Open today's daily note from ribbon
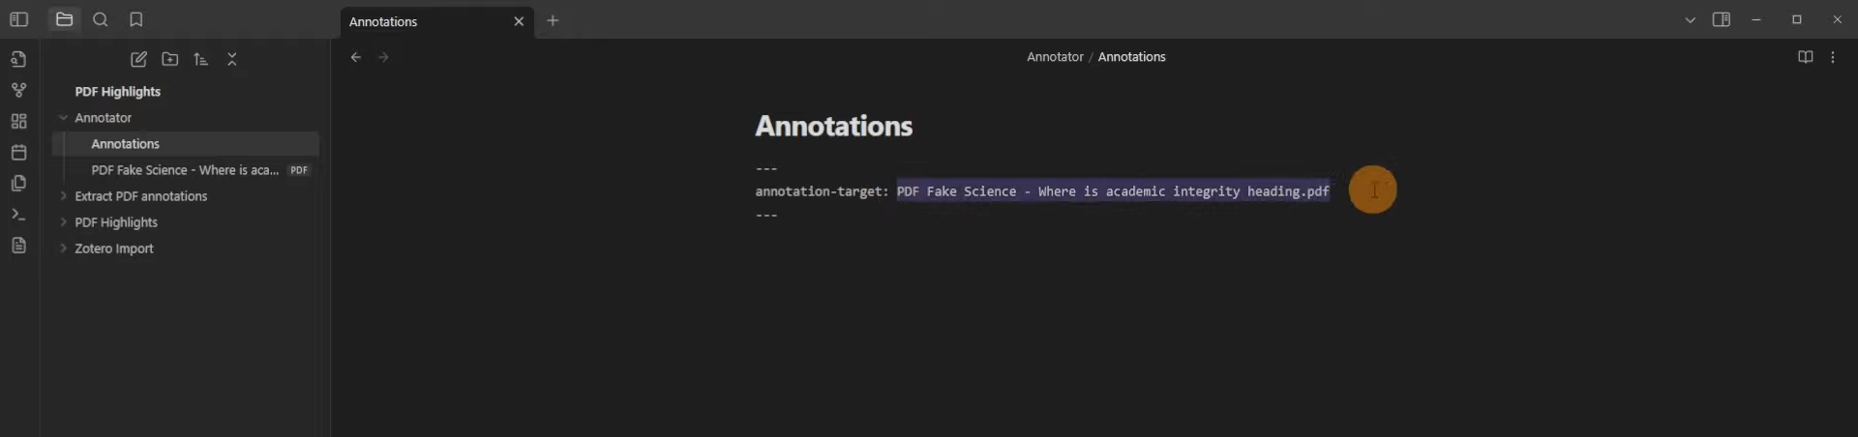The image size is (1858, 437). pos(18,152)
